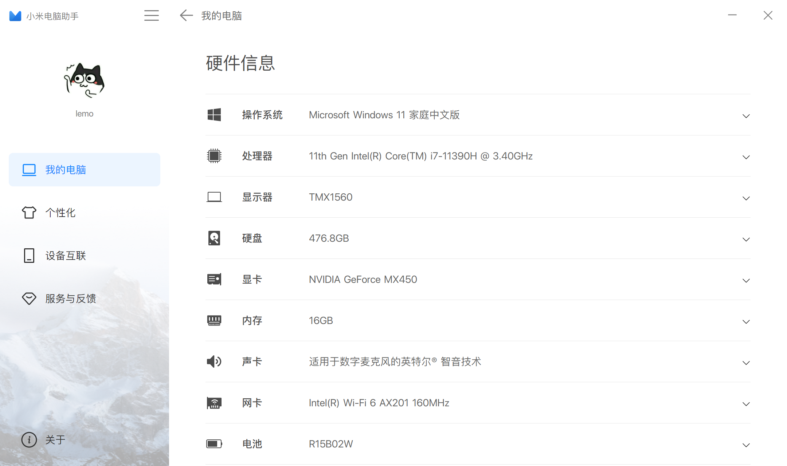Close the 小米电脑助手 window
This screenshot has width=787, height=466.
click(768, 15)
